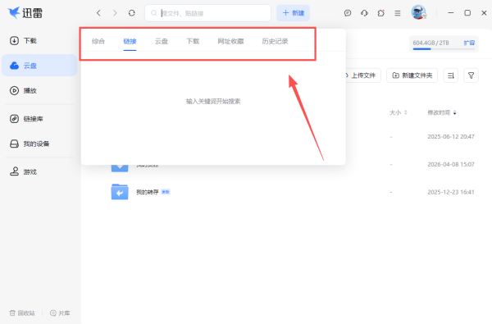Go to 我的设备 in sidebar
The height and width of the screenshot is (324, 492).
[x=30, y=144]
